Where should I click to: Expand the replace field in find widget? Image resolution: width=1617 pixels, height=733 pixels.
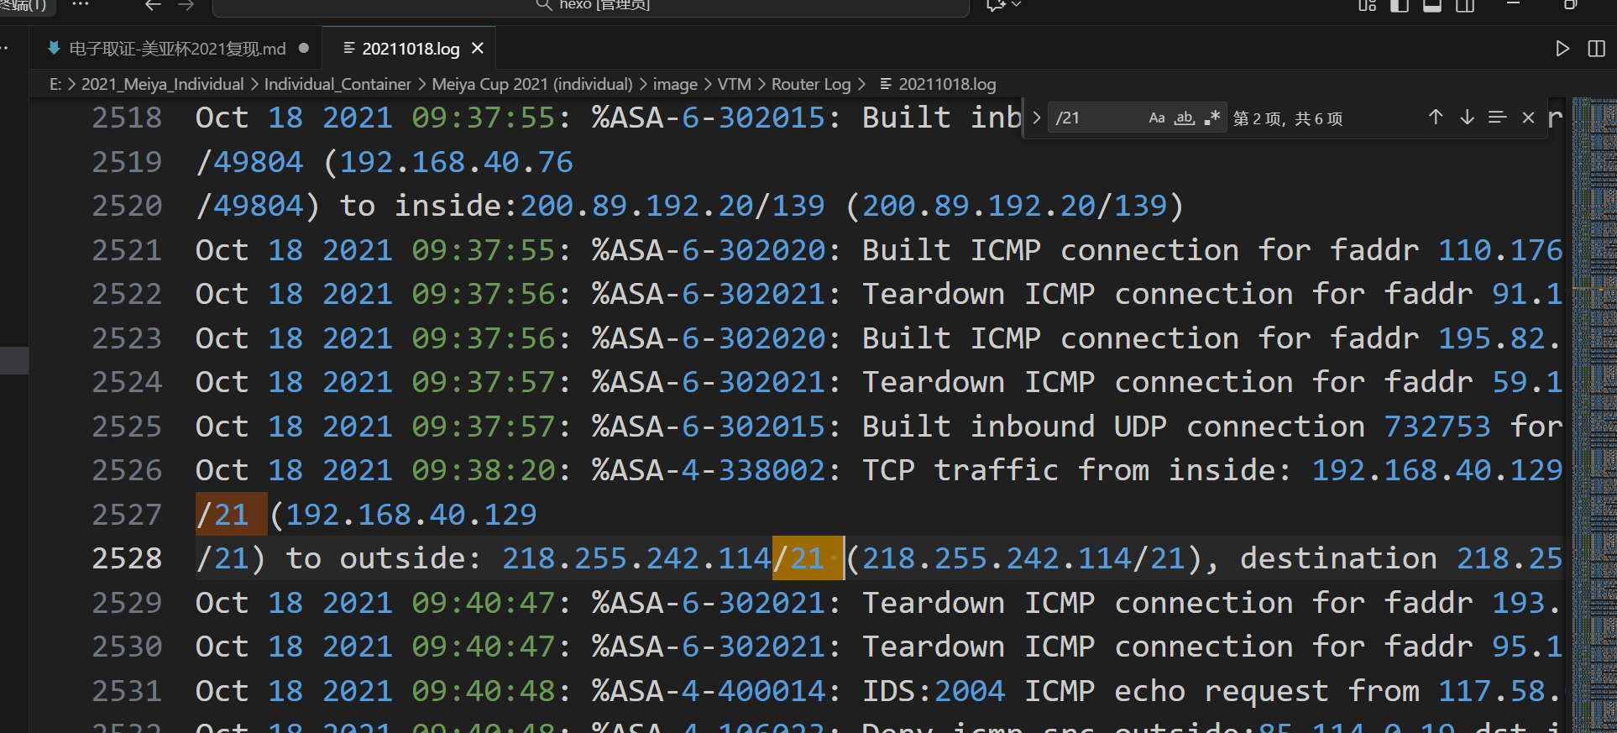[1037, 118]
